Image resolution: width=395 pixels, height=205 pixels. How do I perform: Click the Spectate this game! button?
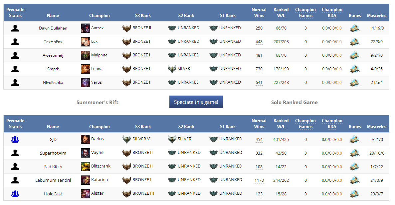click(196, 102)
